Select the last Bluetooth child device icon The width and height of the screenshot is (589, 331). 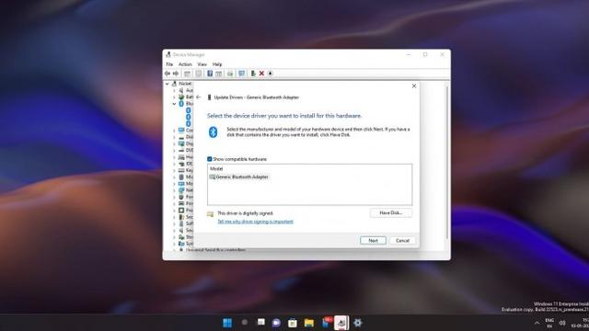(189, 123)
